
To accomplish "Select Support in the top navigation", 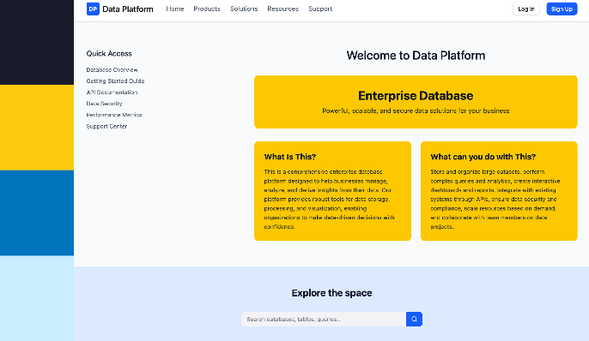I will pos(320,9).
